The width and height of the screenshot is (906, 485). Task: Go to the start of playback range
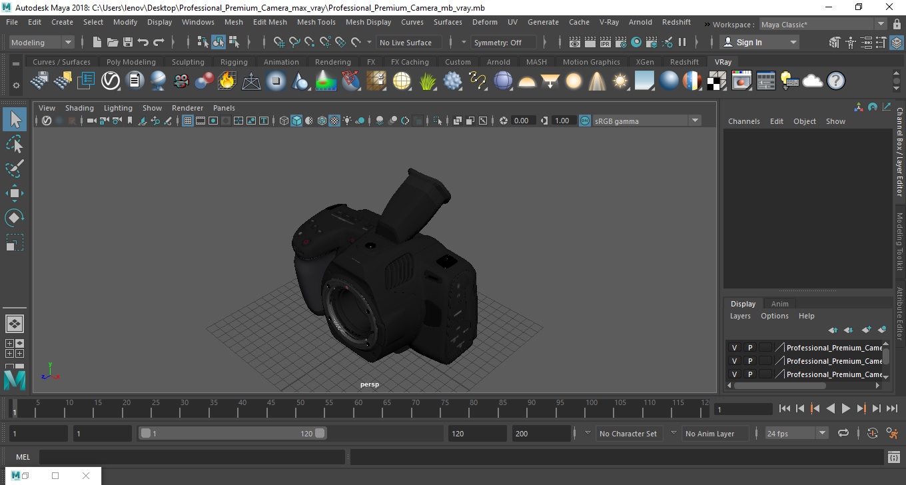click(x=784, y=408)
